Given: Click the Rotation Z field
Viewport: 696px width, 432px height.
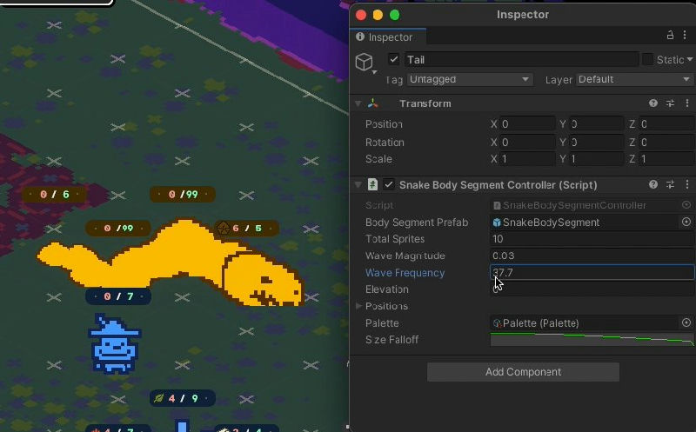Looking at the screenshot, I should pyautogui.click(x=667, y=142).
